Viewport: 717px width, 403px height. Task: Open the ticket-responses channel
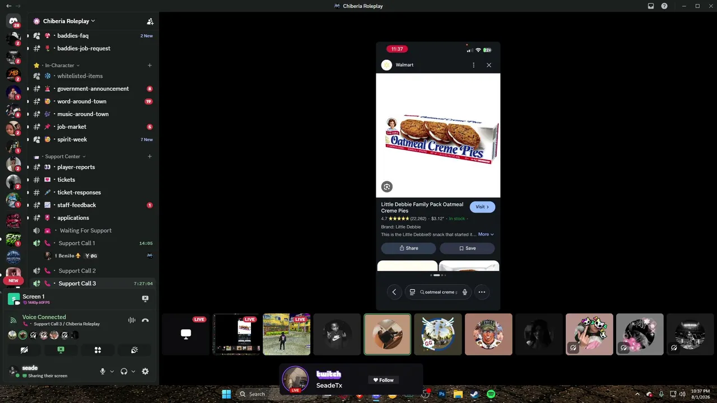[x=92, y=193]
